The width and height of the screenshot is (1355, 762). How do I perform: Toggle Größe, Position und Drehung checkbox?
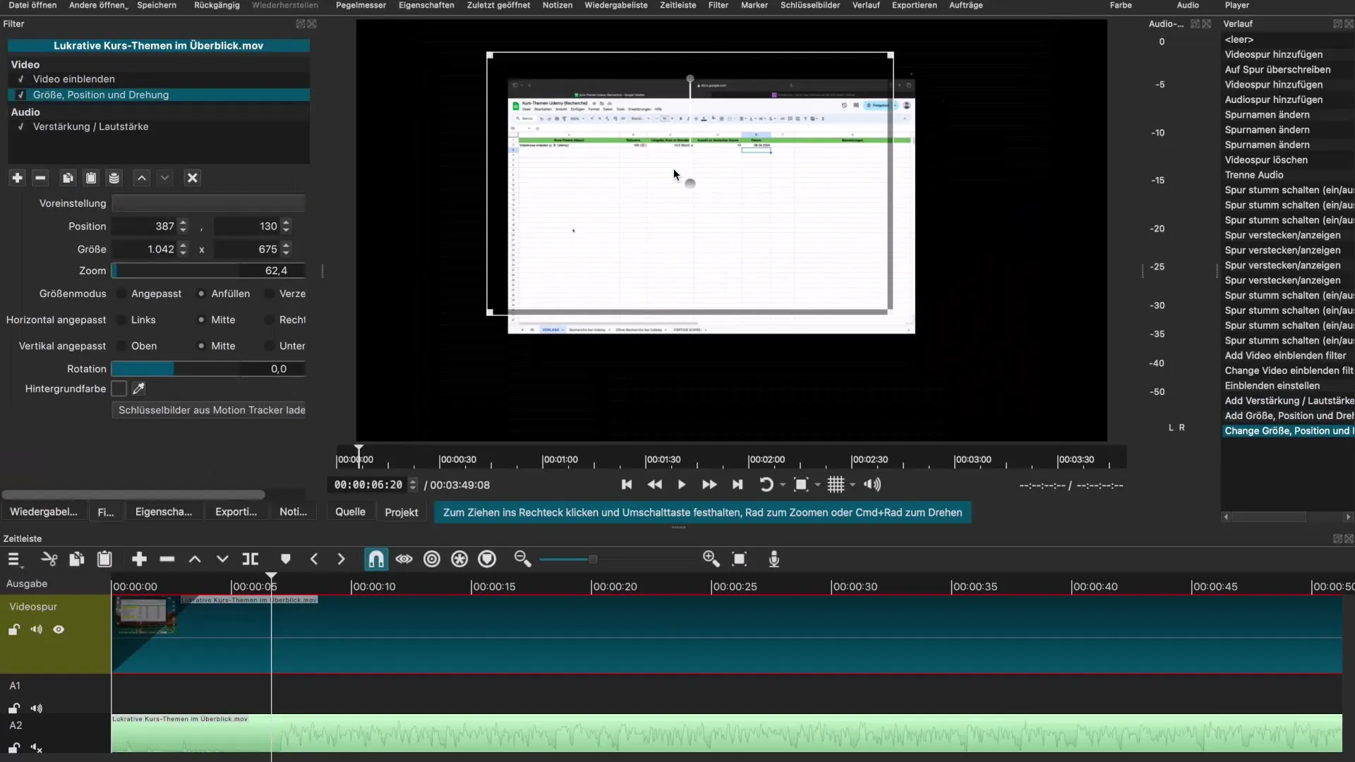[x=21, y=95]
